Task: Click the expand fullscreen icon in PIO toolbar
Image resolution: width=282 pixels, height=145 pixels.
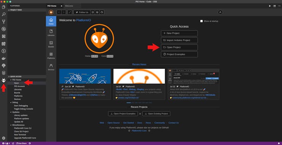Action: tap(70, 12)
